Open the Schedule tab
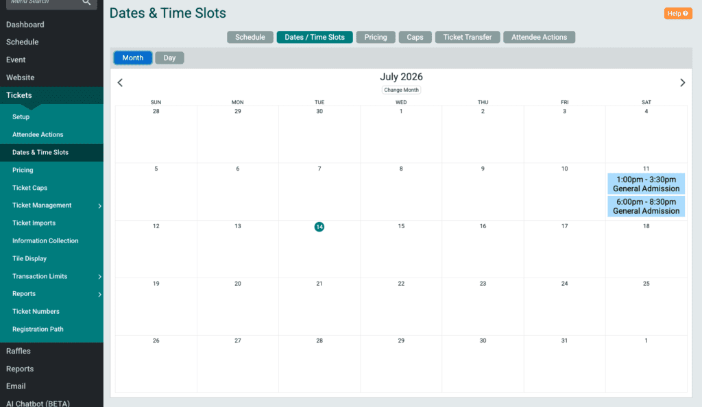 pos(250,37)
